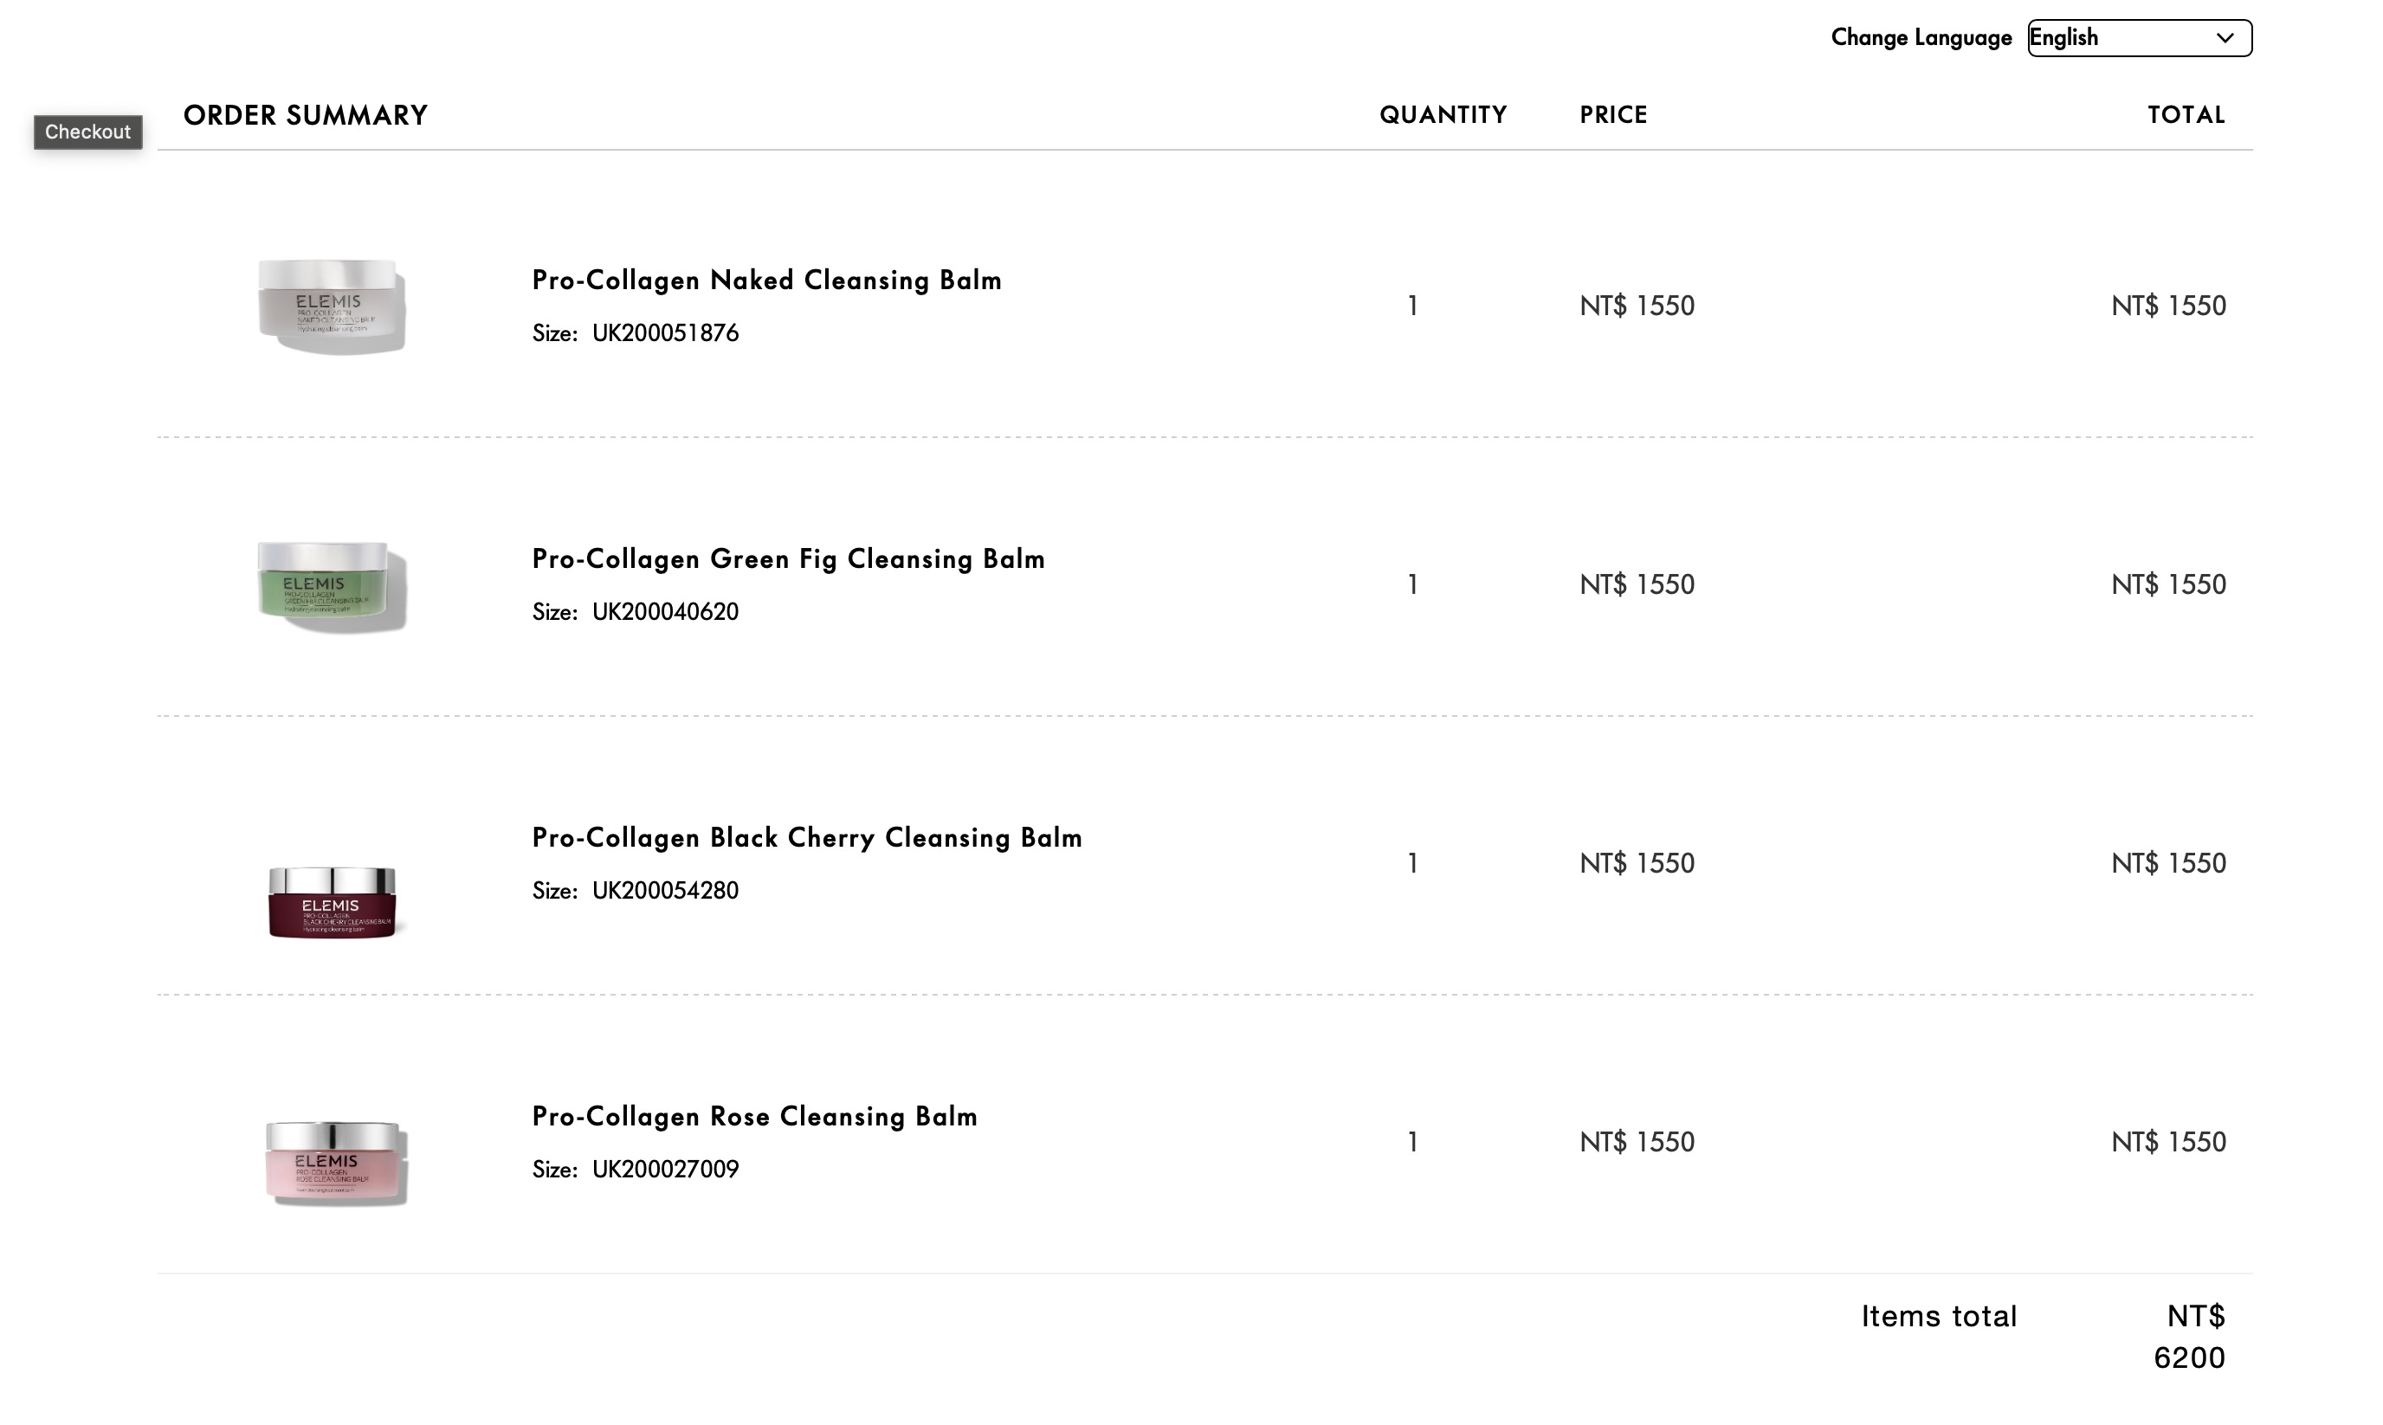Click the Rose balm quantity value
This screenshot has height=1425, width=2383.
click(1412, 1142)
